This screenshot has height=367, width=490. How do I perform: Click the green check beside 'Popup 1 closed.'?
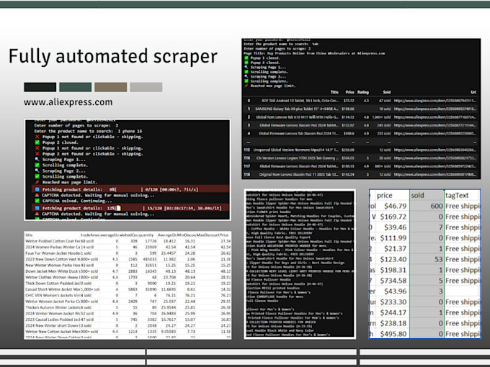coord(246,58)
